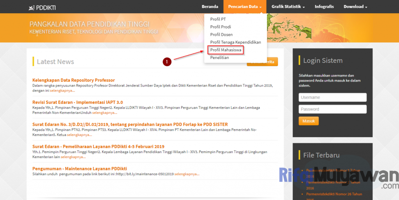Screen dimensions: 399x200
Task: Open Kelengkapan Data Repository Professor article
Action: coord(74,80)
